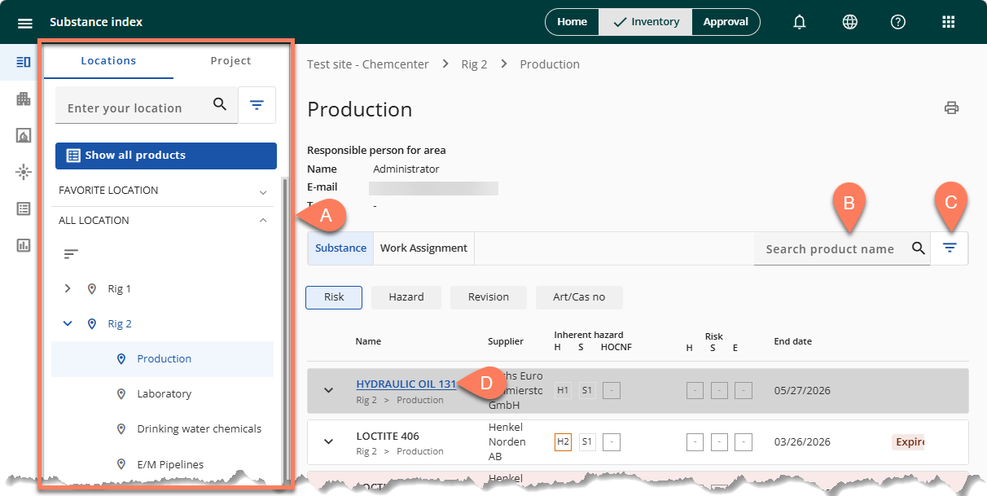This screenshot has height=496, width=987.
Task: Select the Risk view chip
Action: (x=334, y=297)
